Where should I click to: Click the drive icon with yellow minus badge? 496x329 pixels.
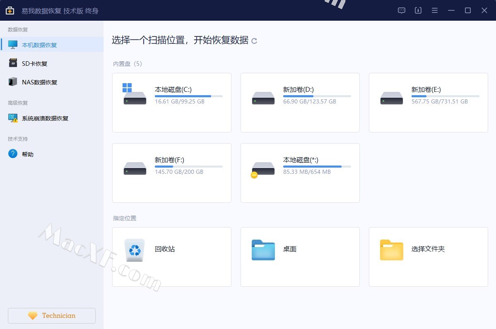tap(262, 170)
